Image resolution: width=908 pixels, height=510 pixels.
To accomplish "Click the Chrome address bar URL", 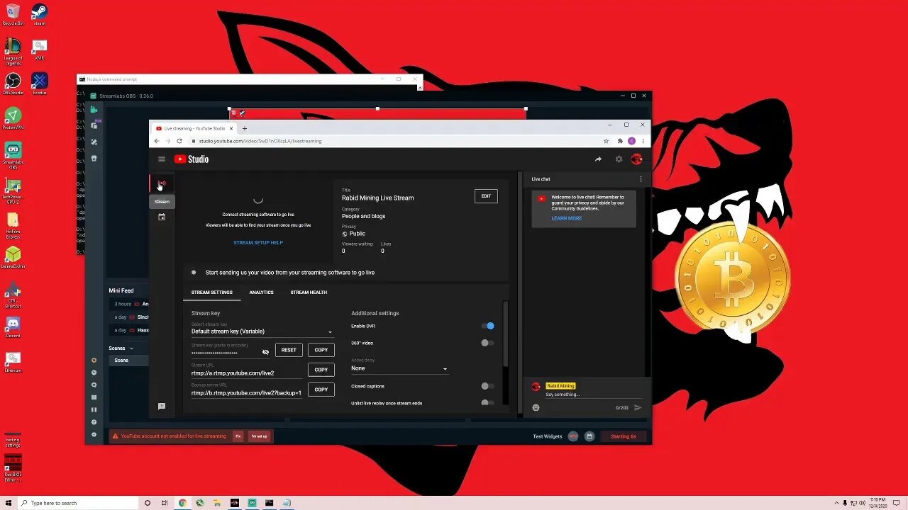I will 260,141.
